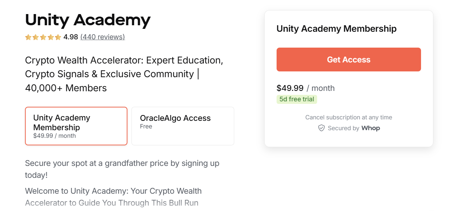Select the Unity Academy Membership pricing card

pos(76,126)
